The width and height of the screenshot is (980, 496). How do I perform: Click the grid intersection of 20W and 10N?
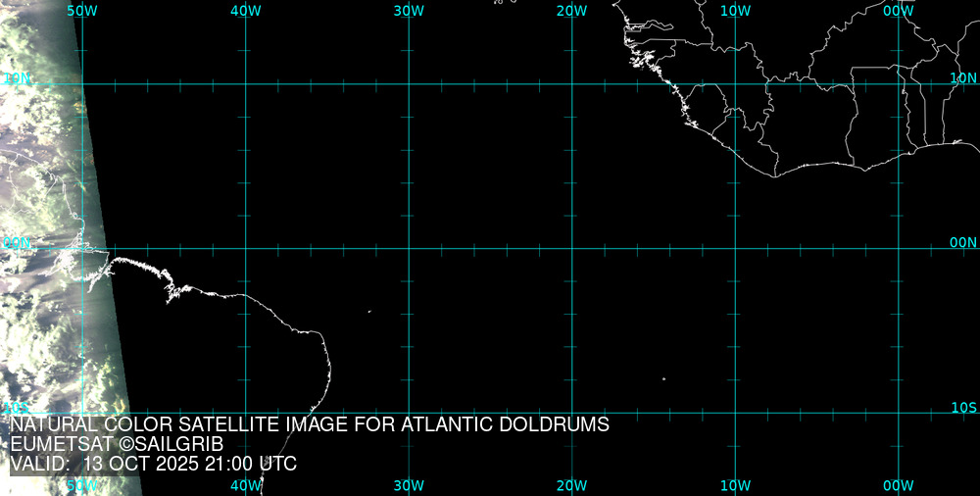click(x=571, y=84)
